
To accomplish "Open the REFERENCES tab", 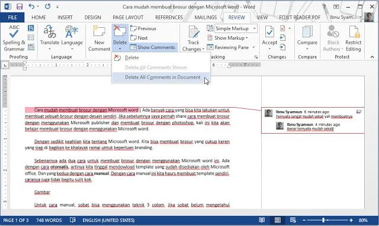I will click(x=169, y=17).
